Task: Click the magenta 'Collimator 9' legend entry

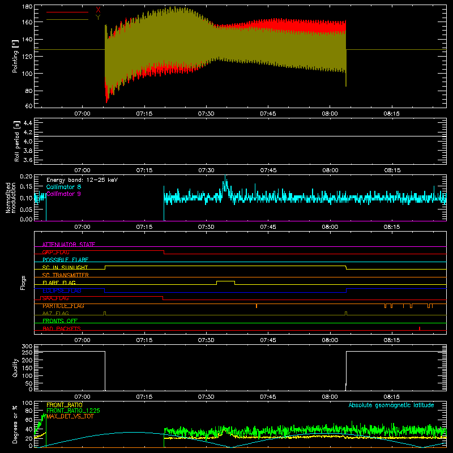Action: tap(63, 194)
